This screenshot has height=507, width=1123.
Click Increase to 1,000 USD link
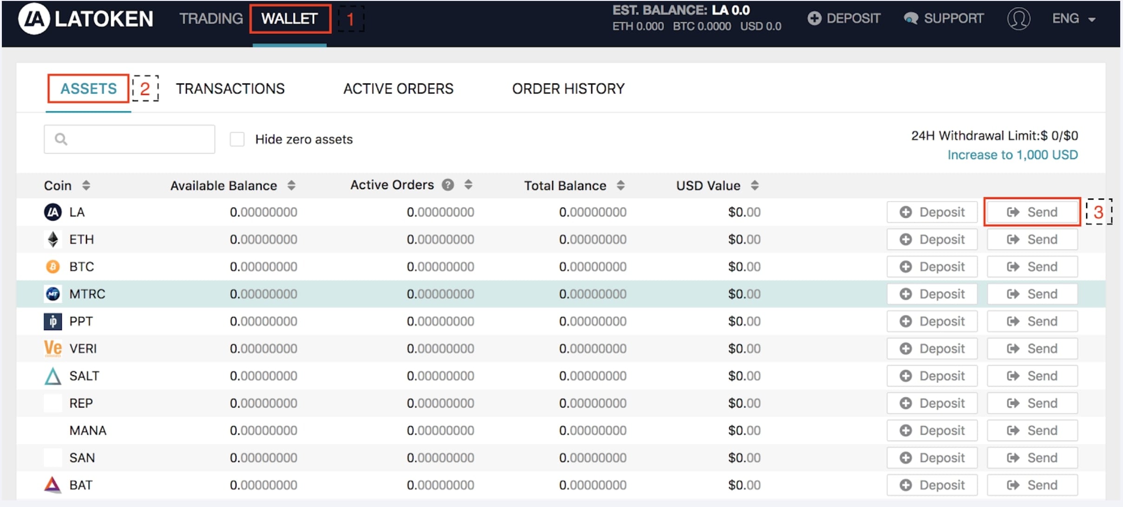(x=1012, y=155)
